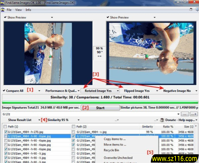Viewport: 199px width, 163px height.
Task: Click the browse folder "..." button
Action: click(185, 114)
